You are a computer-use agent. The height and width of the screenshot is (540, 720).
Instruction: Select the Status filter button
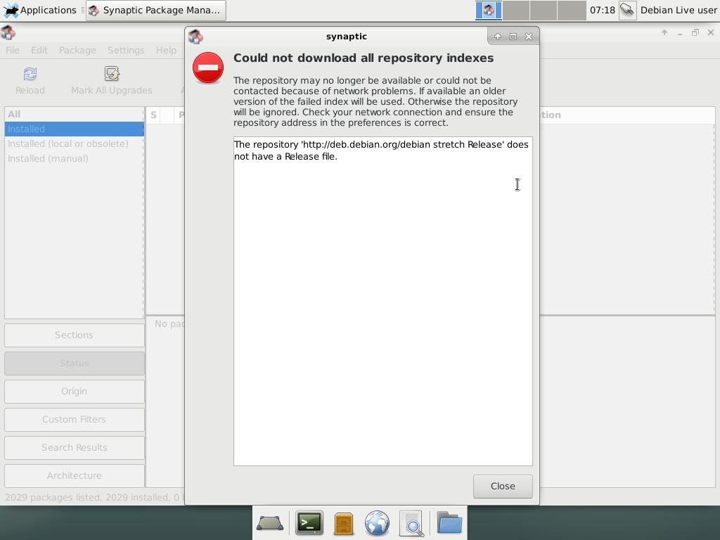coord(74,364)
